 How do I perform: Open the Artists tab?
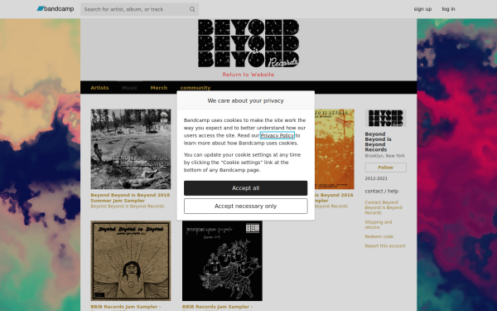[99, 88]
